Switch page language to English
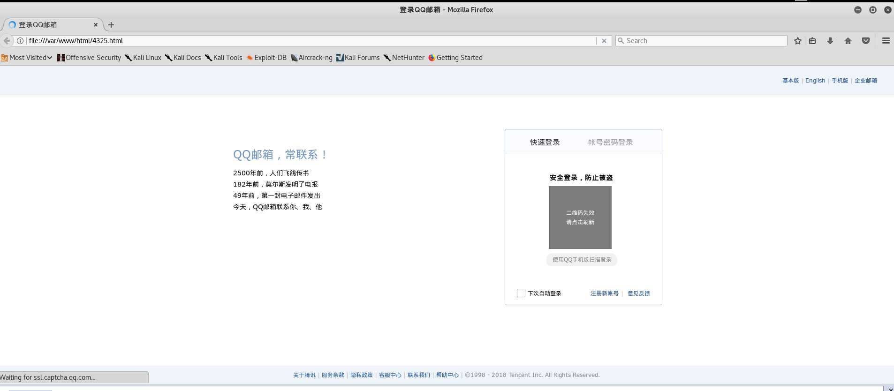894x391 pixels. point(815,81)
